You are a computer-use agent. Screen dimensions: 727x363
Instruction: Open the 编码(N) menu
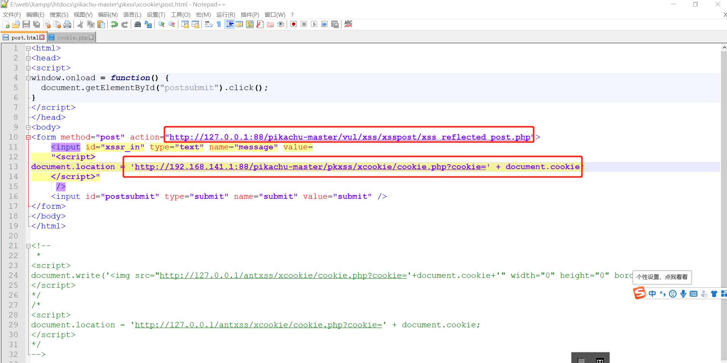click(108, 14)
